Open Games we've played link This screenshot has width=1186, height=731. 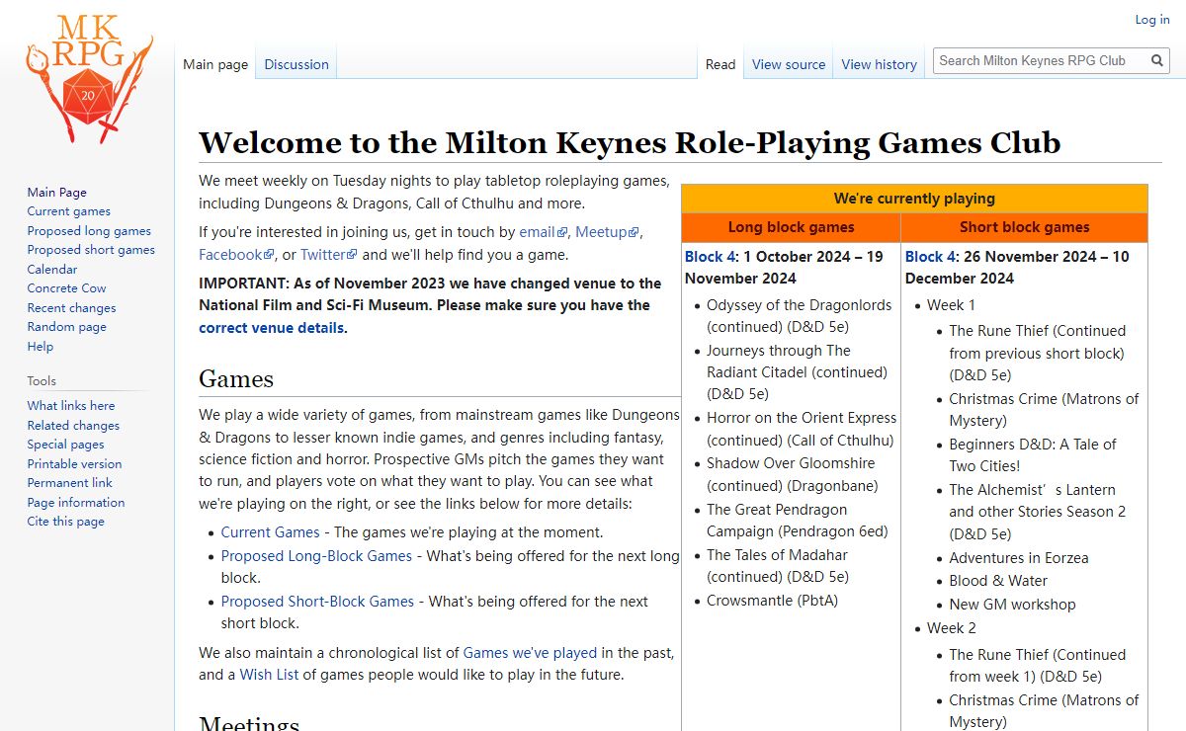530,653
